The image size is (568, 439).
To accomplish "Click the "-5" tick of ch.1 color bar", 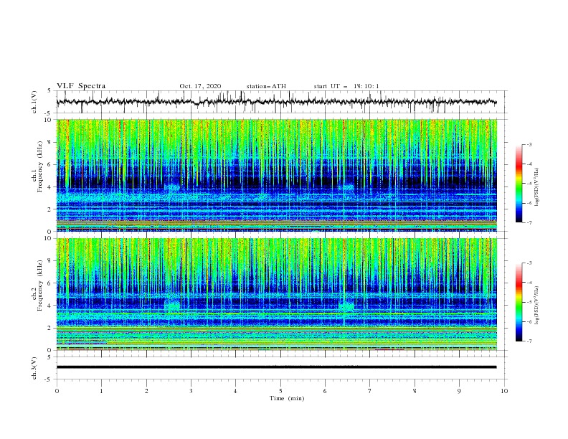I will click(x=529, y=184).
